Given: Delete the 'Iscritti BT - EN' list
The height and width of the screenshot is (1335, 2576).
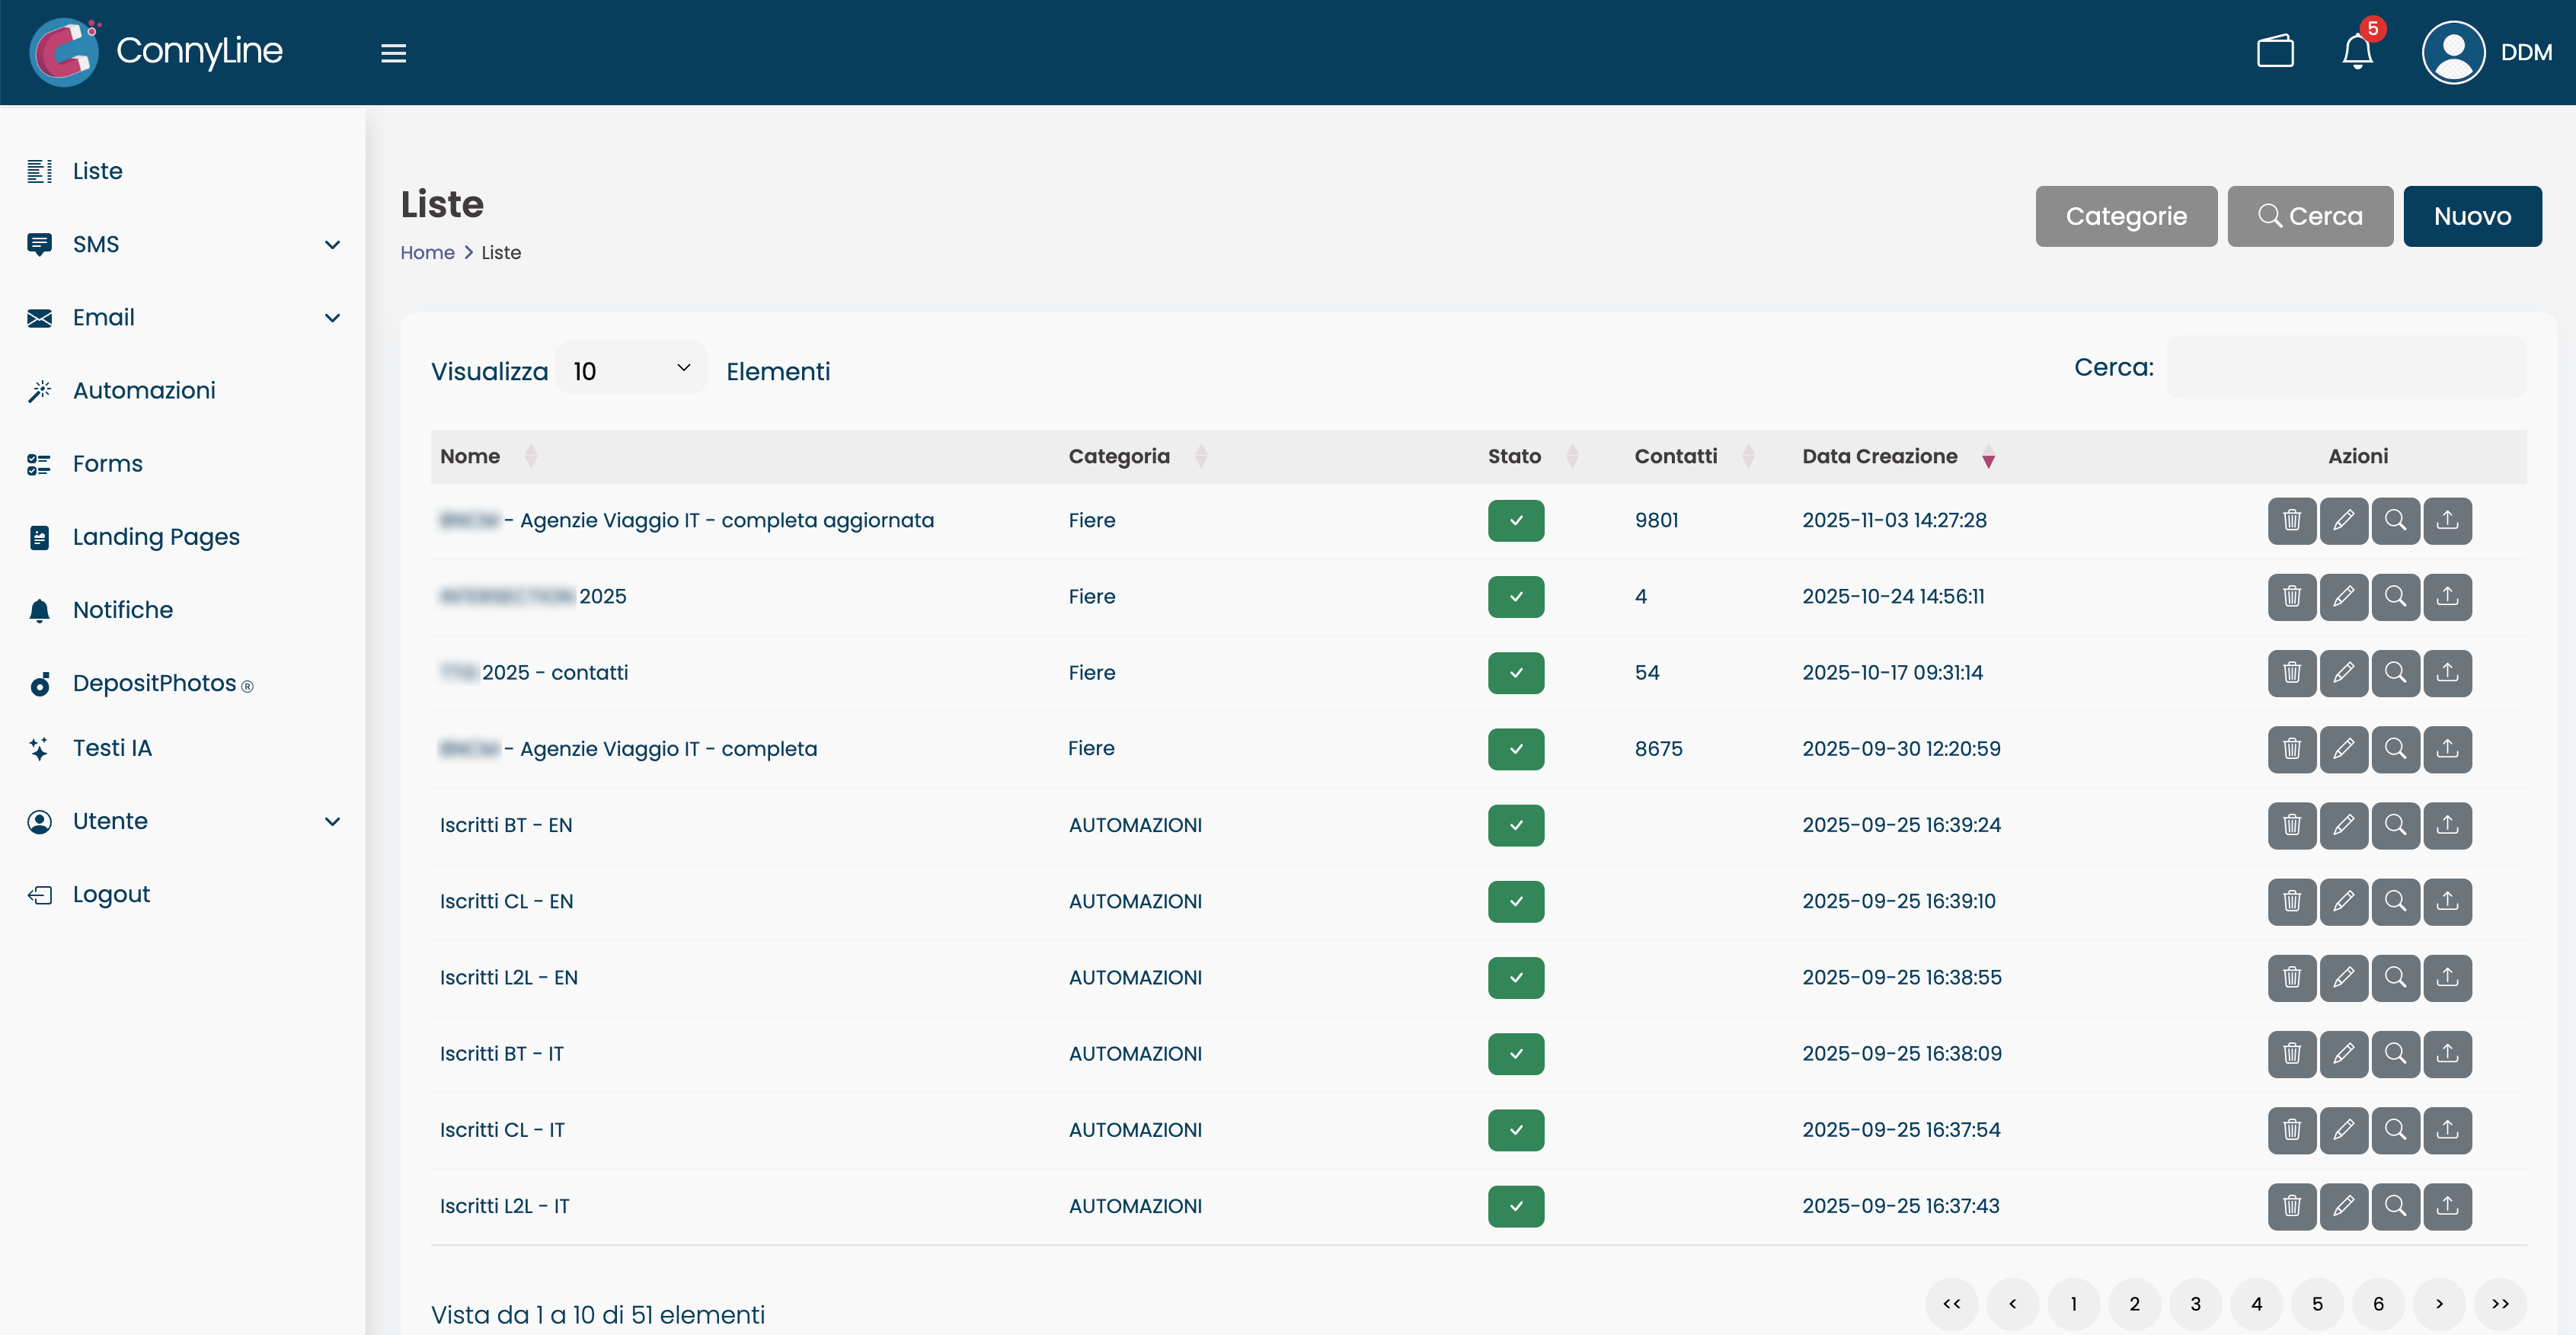Looking at the screenshot, I should coord(2292,824).
